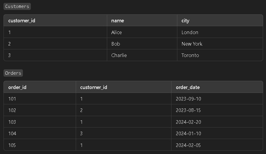Click customer_id cell "3" in Charlie's row
Image resolution: width=266 pixels, height=154 pixels.
[55, 55]
